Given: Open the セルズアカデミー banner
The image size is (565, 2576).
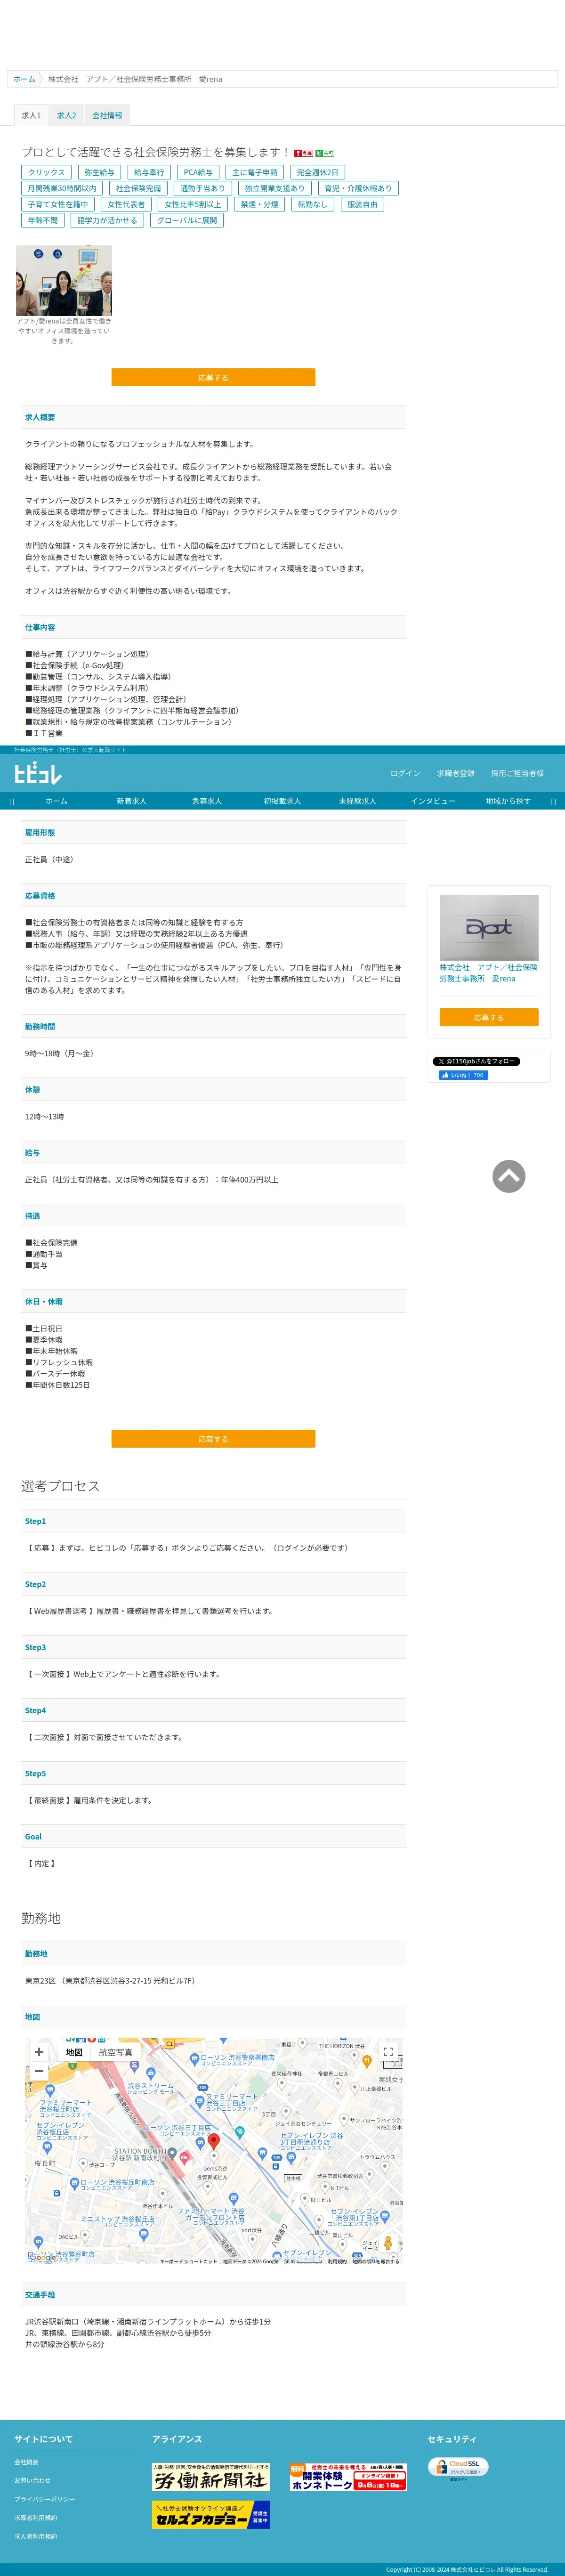Looking at the screenshot, I should 211,2514.
